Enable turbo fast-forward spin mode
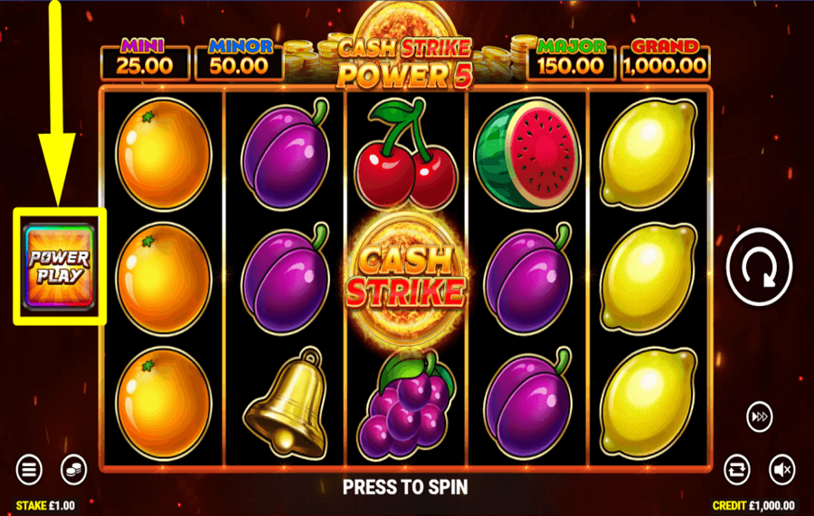This screenshot has height=516, width=814. tap(759, 416)
